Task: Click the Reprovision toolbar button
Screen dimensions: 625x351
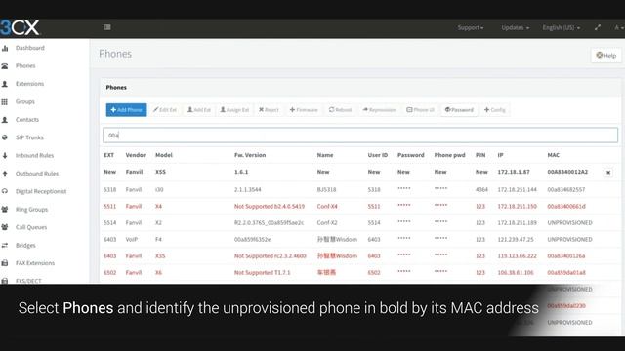Action: (379, 110)
